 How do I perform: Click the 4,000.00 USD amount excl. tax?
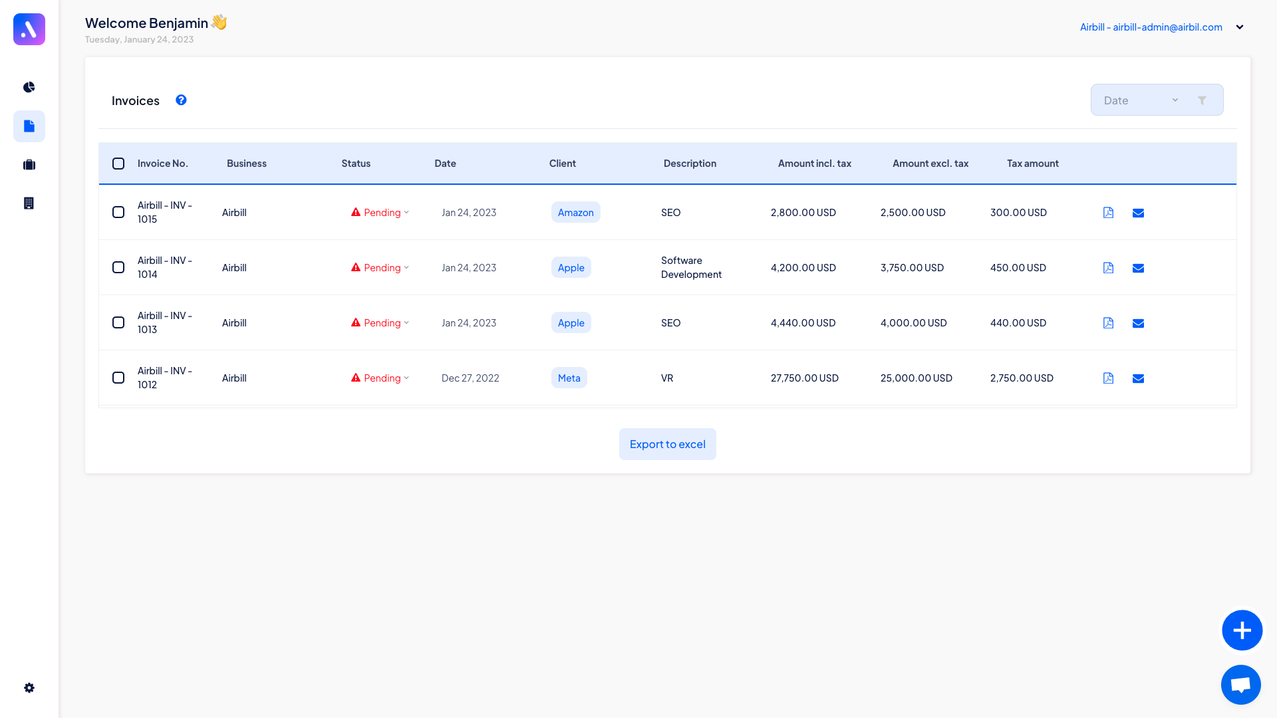(x=914, y=322)
